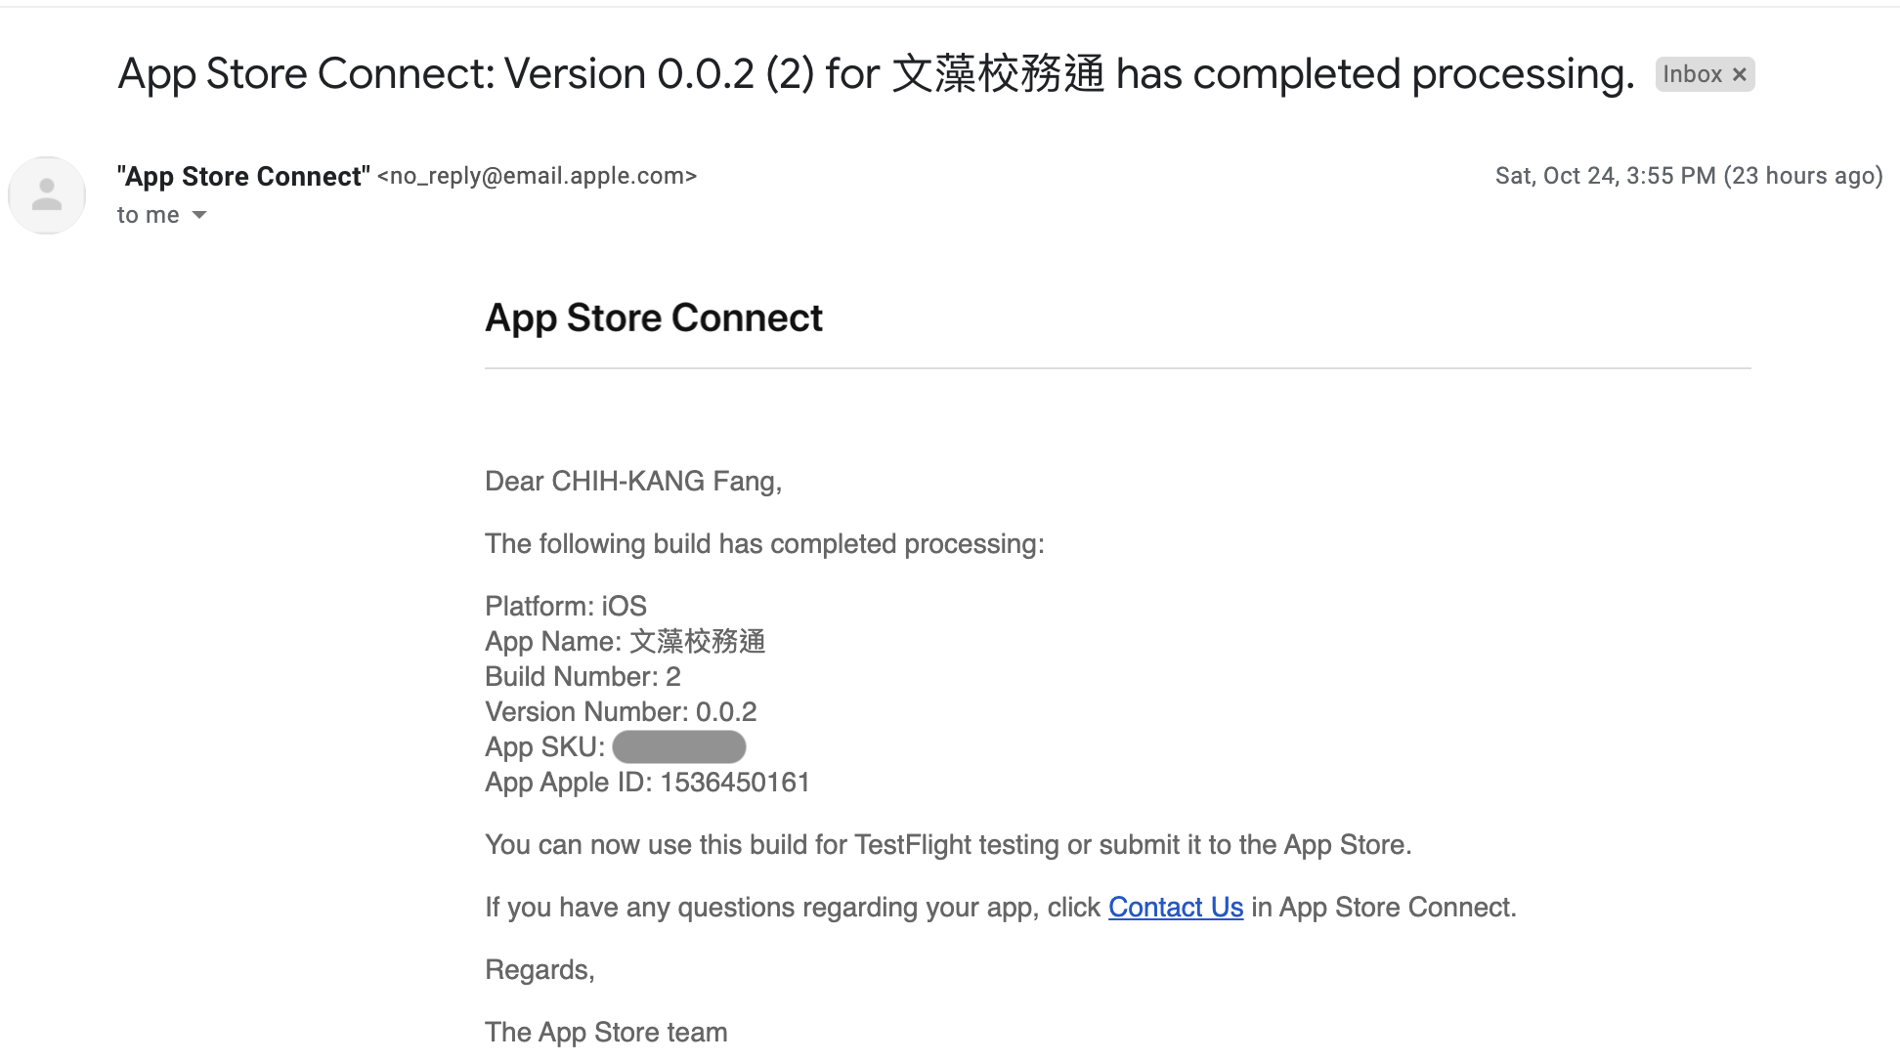Click the Inbox label chip

click(1691, 74)
